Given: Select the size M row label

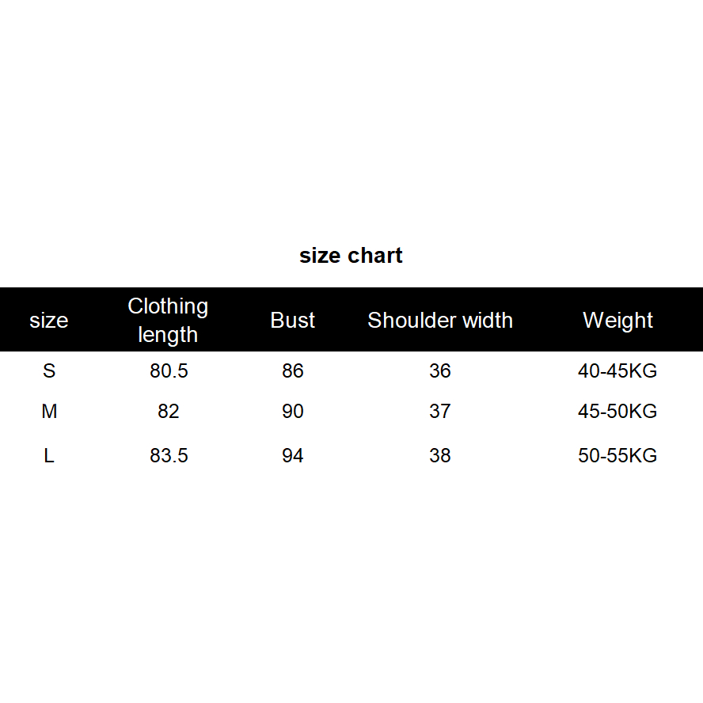Looking at the screenshot, I should coord(49,412).
